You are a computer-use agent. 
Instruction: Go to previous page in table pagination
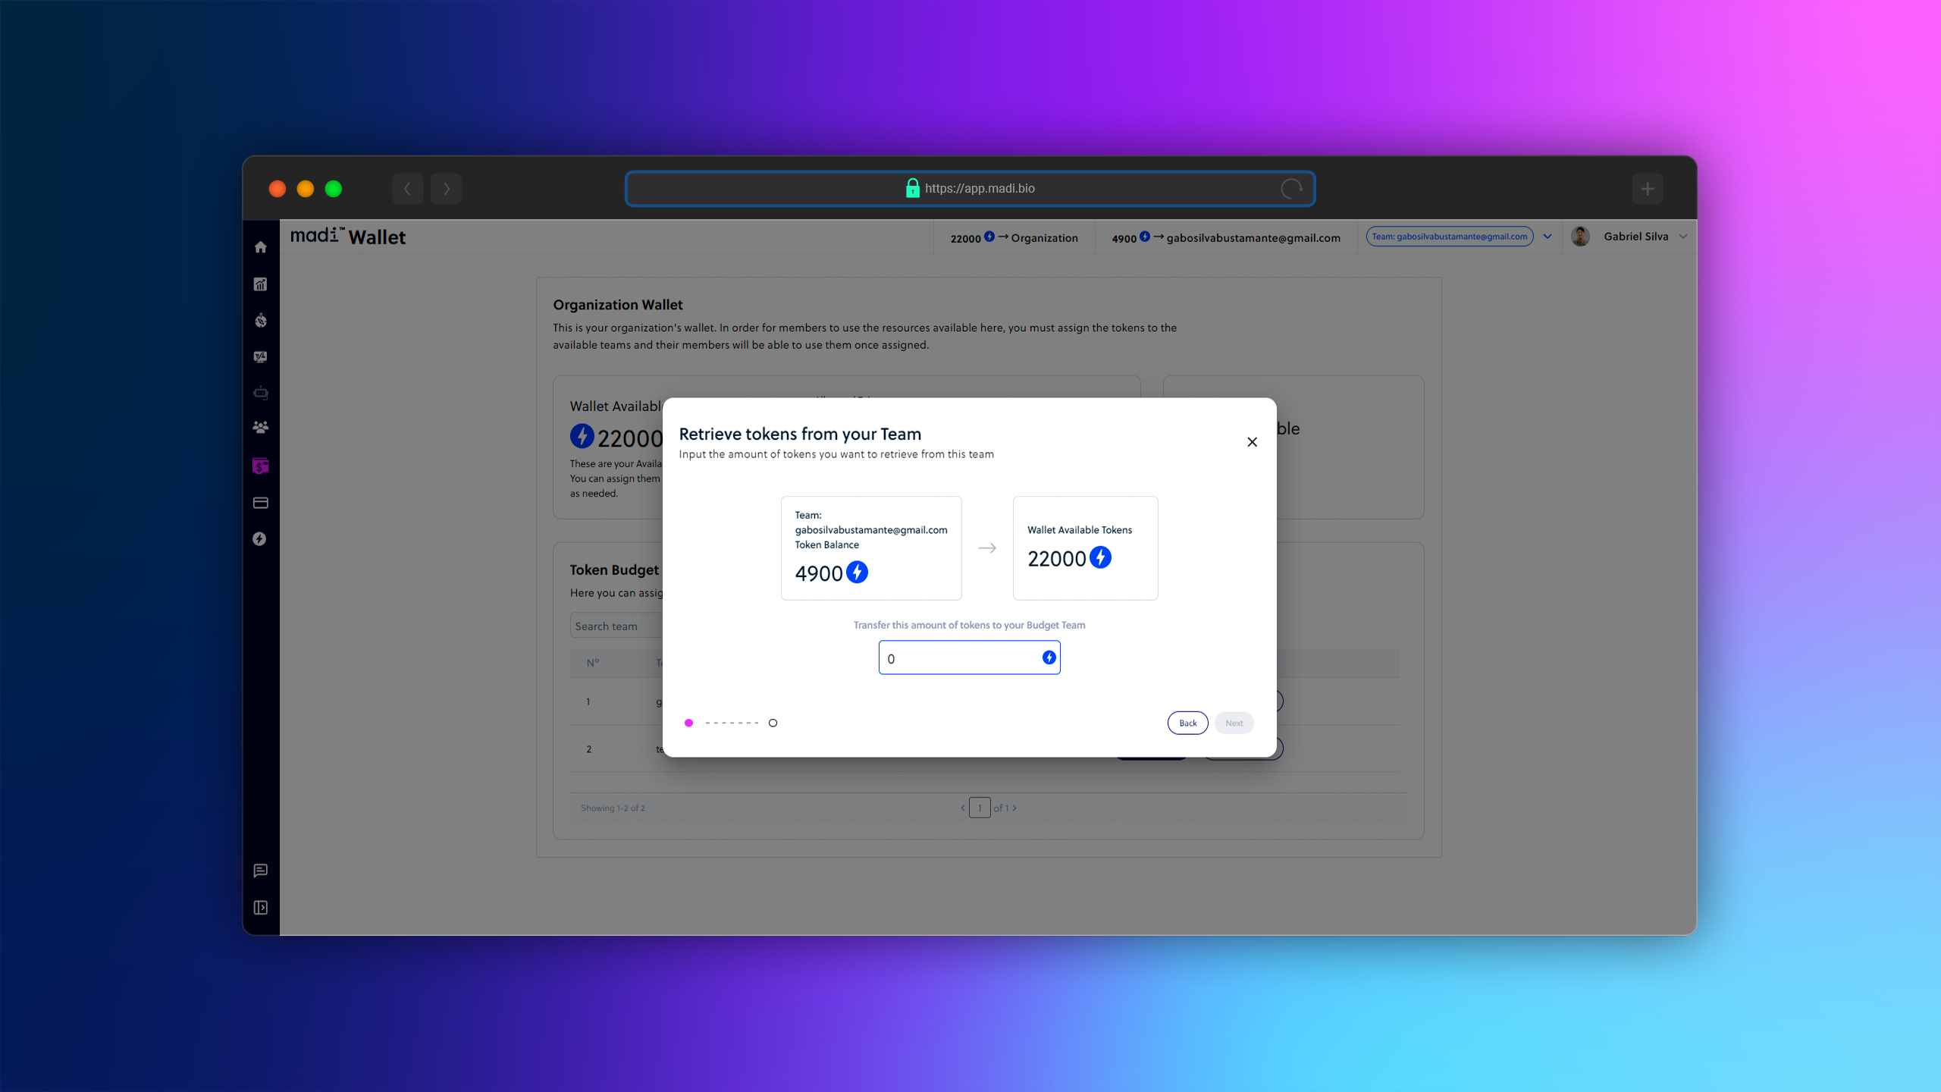pos(963,808)
